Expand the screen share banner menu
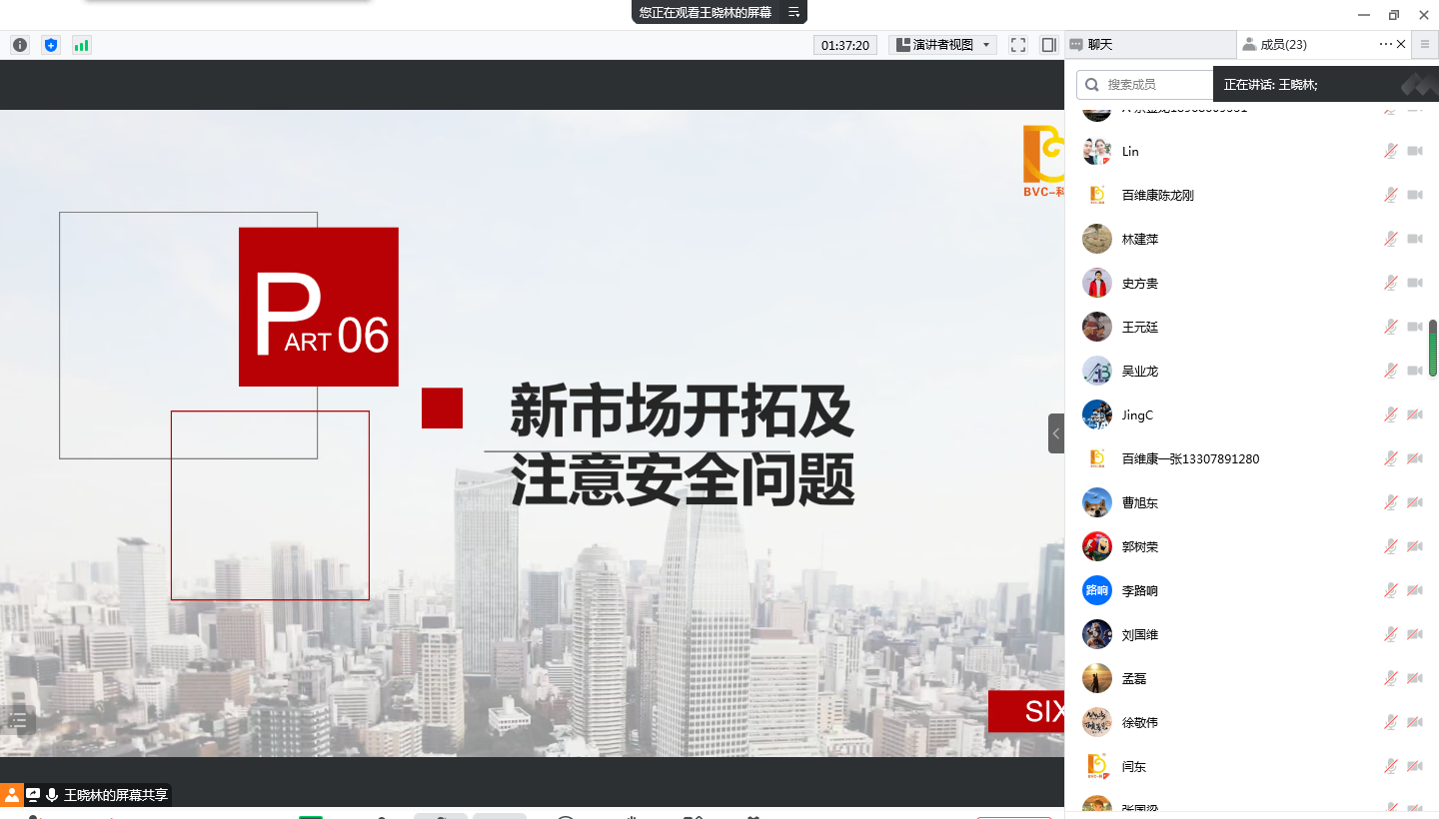 [793, 12]
